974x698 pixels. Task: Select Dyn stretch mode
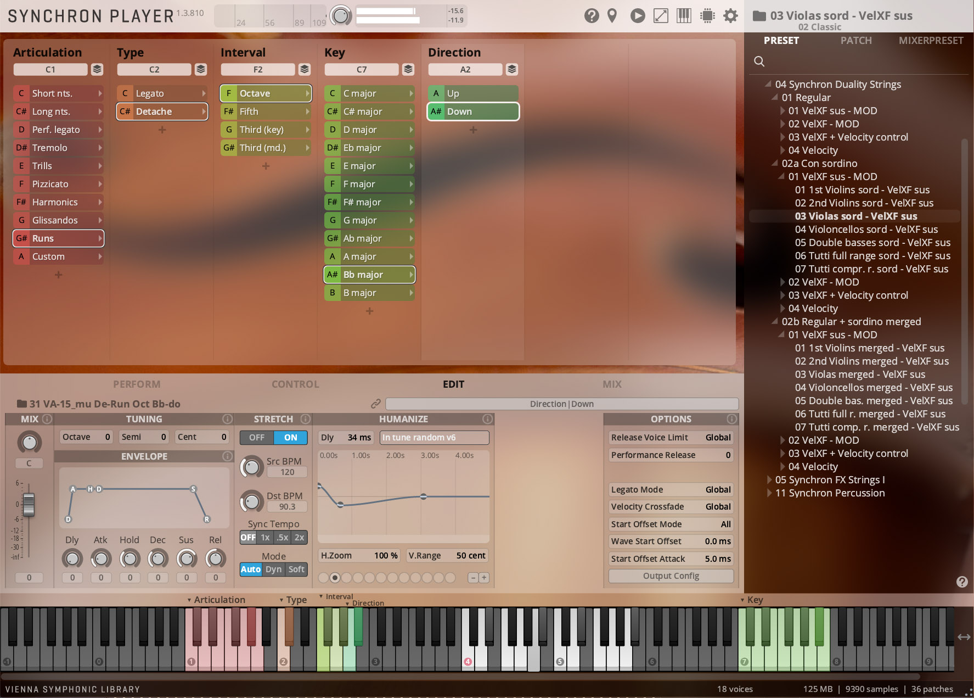[274, 569]
